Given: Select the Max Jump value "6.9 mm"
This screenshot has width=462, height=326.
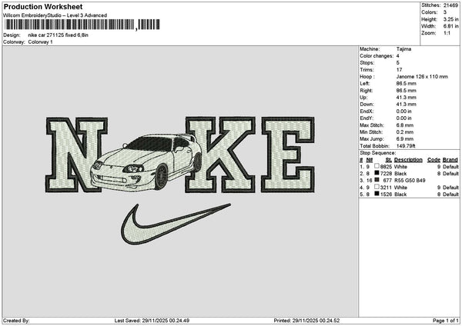Looking at the screenshot, I should (x=405, y=139).
